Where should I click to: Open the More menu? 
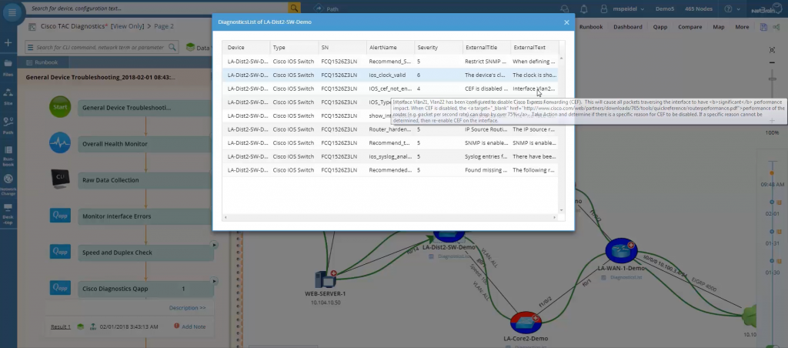[742, 27]
